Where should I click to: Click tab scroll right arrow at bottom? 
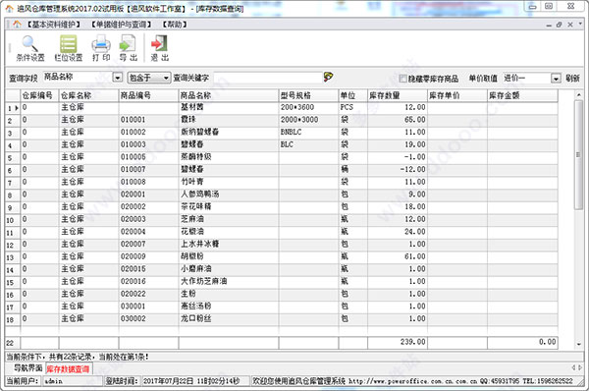(x=581, y=367)
